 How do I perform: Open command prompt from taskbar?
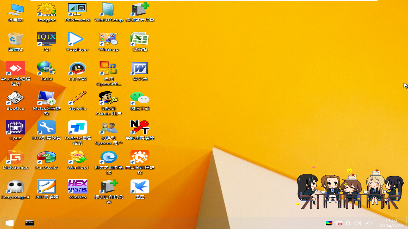click(x=30, y=223)
